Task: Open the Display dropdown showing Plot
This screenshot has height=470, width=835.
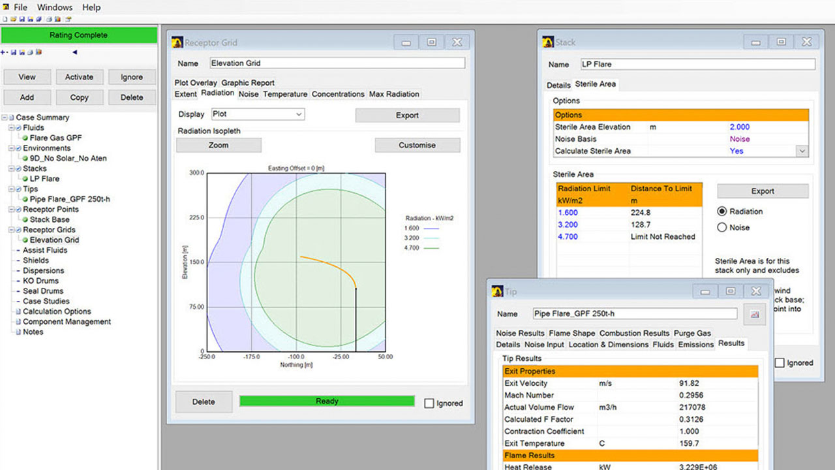Action: (x=258, y=114)
